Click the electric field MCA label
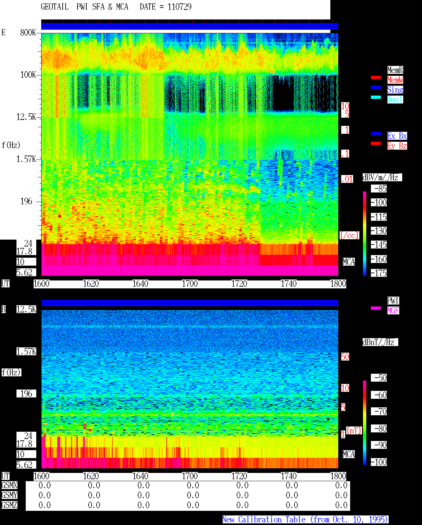 tap(349, 262)
